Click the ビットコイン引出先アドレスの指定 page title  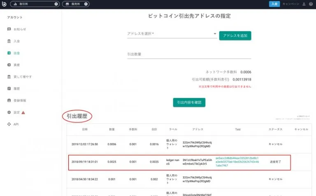[189, 16]
